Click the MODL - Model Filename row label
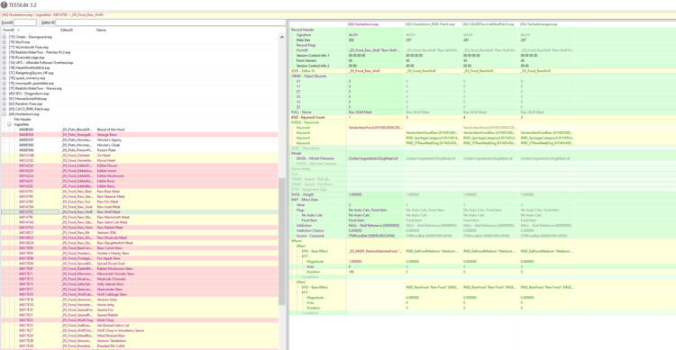 pyautogui.click(x=315, y=158)
